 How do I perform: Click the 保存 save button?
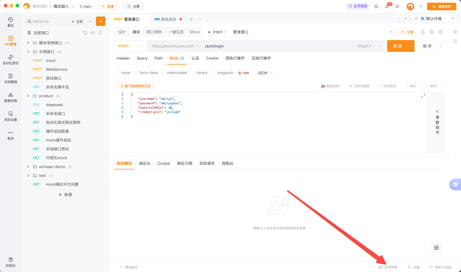click(427, 46)
